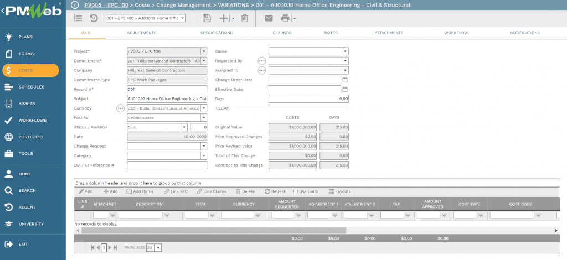The height and width of the screenshot is (260, 567).
Task: Open the Assets building icon in sidebar
Action: 9,103
